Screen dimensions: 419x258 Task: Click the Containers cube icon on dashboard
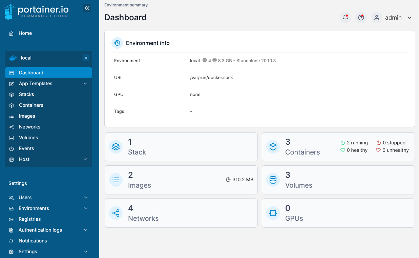tap(273, 147)
